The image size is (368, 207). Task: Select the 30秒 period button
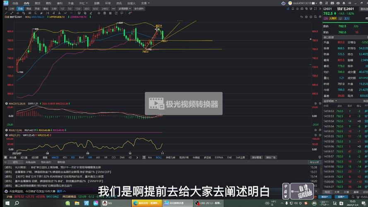54,9
